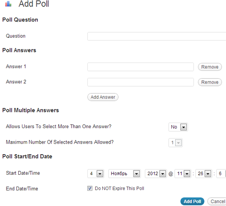The image size is (226, 206).
Task: Cancel adding the poll
Action: (217, 201)
